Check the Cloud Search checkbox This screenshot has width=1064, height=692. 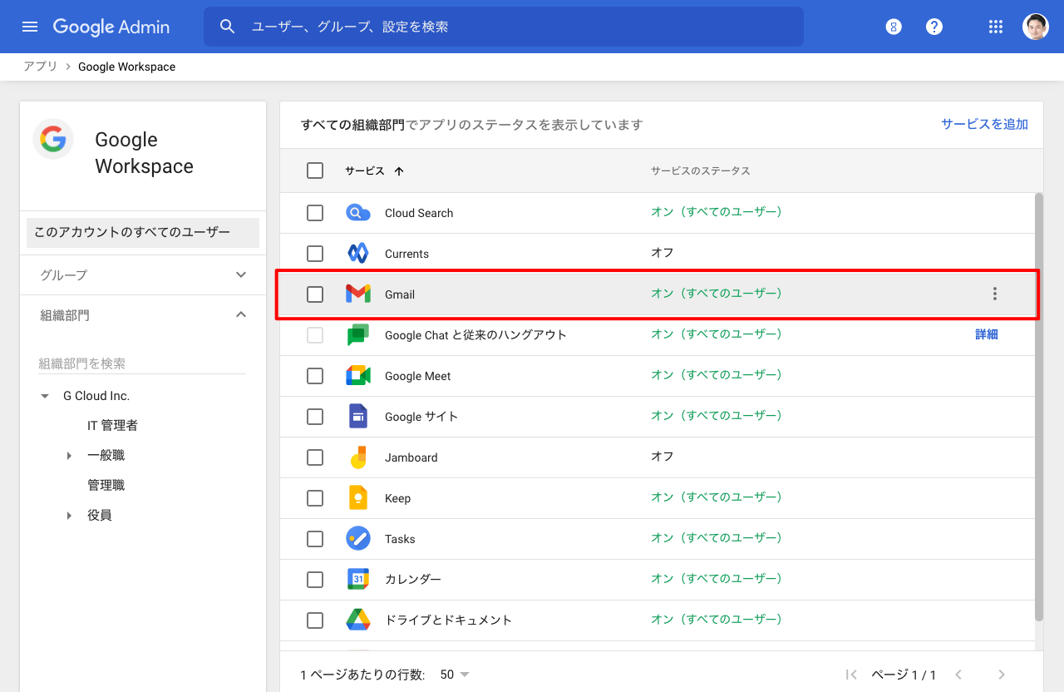coord(315,213)
